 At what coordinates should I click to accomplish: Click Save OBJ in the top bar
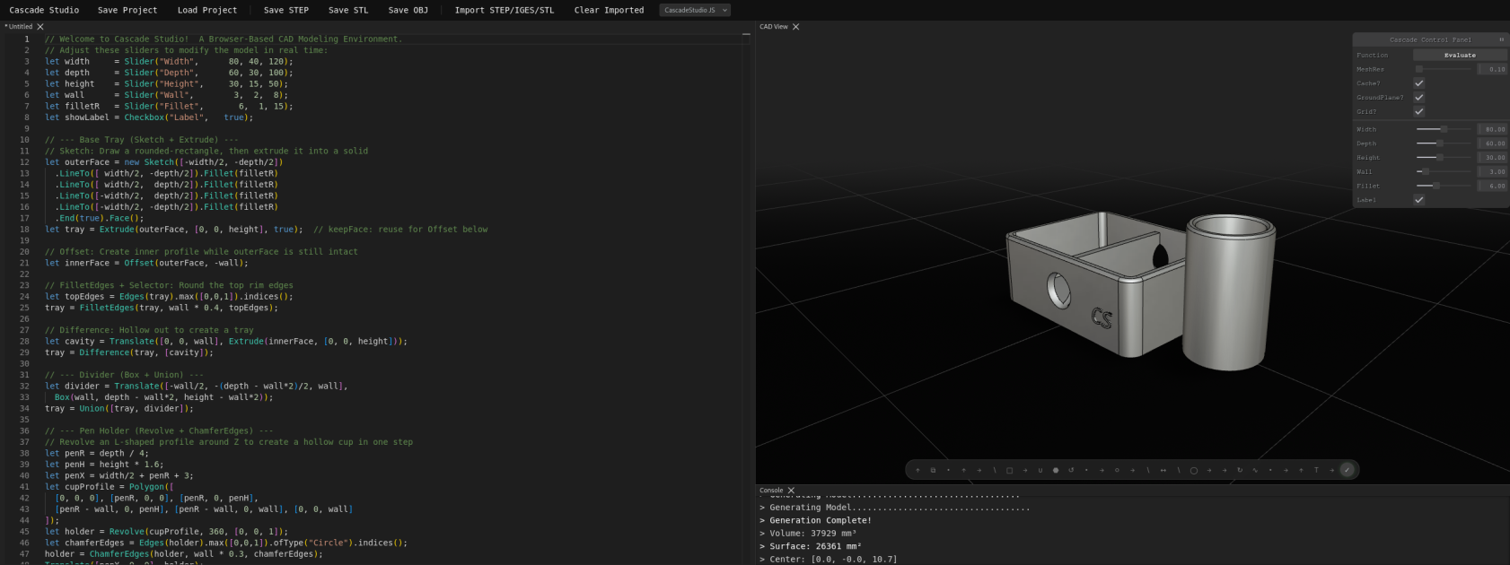408,10
